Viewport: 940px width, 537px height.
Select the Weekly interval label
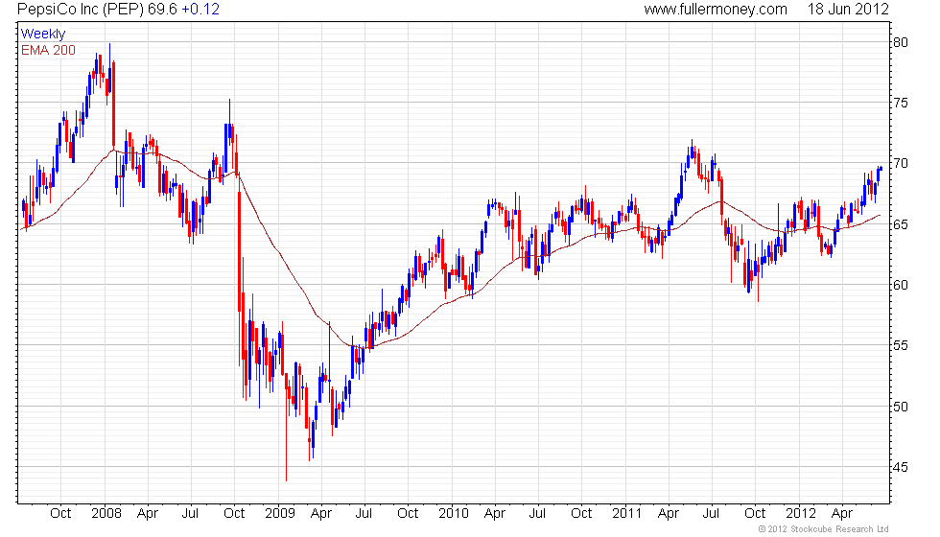[x=43, y=34]
